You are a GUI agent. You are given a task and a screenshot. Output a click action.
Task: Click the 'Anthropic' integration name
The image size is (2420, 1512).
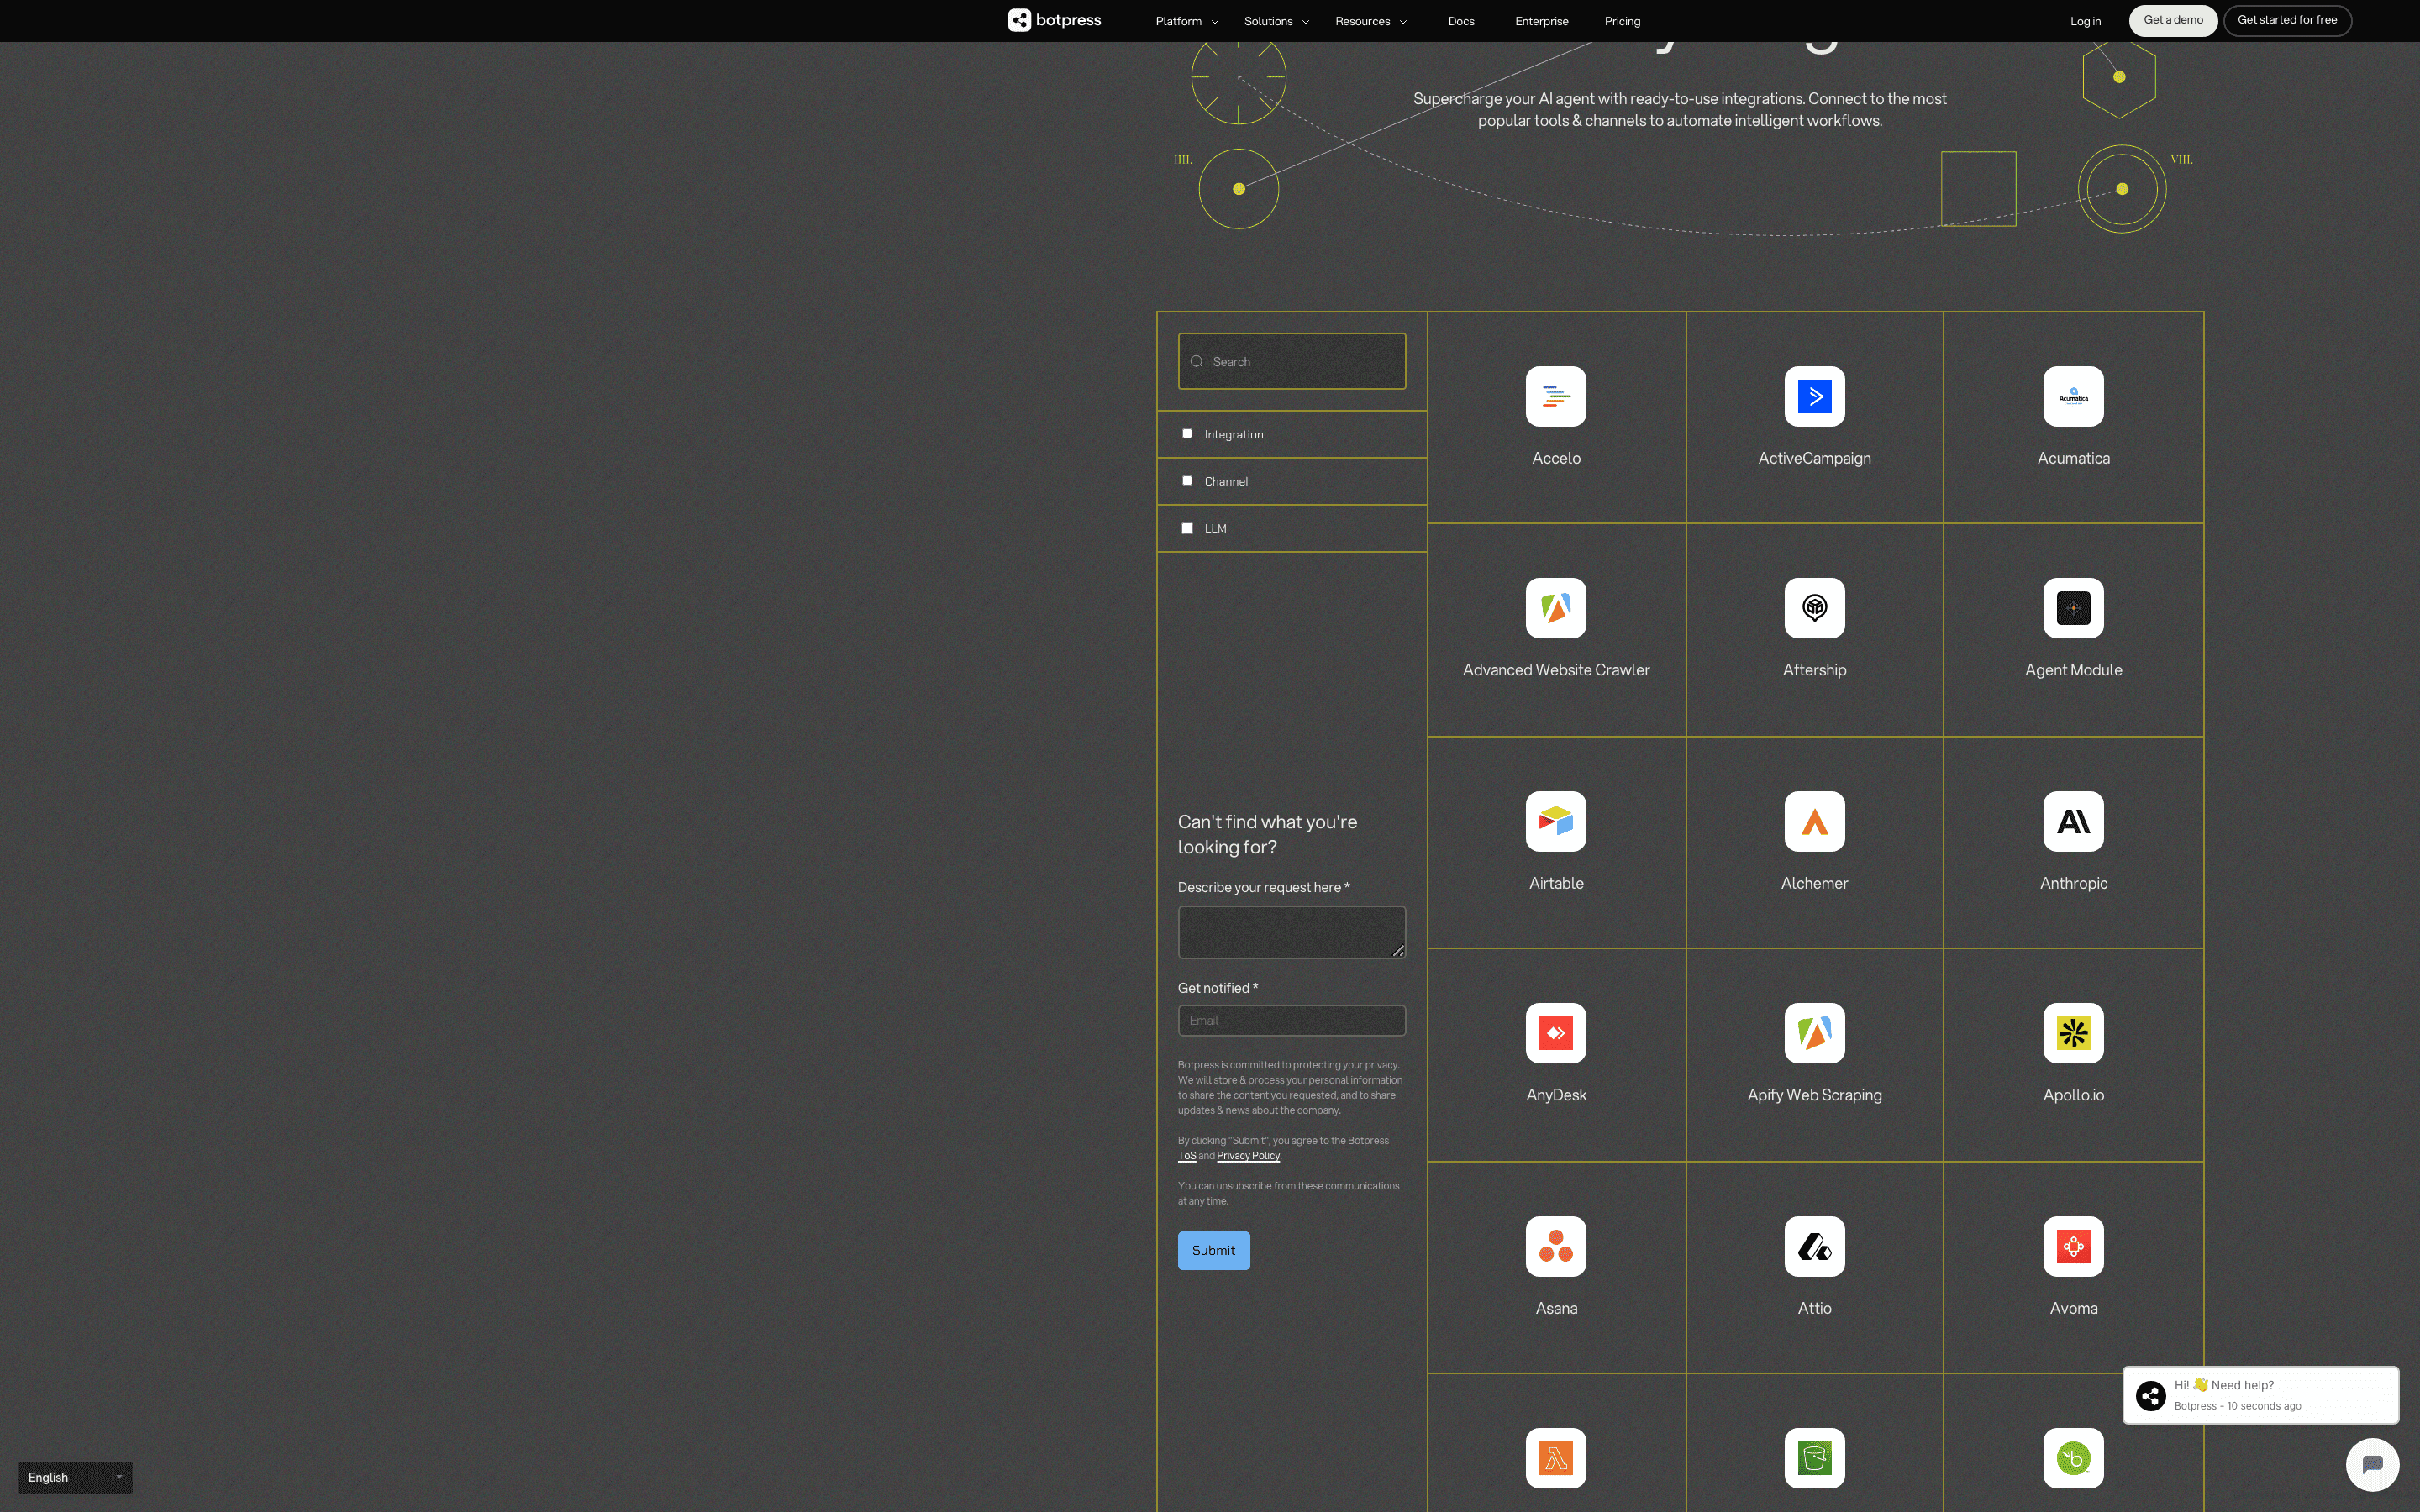pyautogui.click(x=2073, y=883)
